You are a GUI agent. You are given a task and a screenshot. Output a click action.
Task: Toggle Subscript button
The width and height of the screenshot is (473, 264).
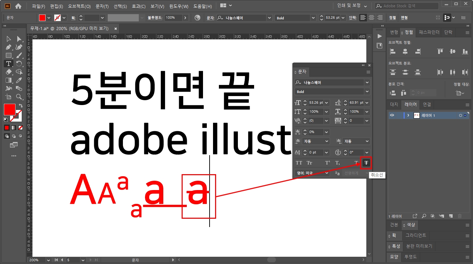coord(338,163)
